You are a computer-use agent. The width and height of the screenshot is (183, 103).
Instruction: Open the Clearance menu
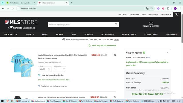(171, 35)
